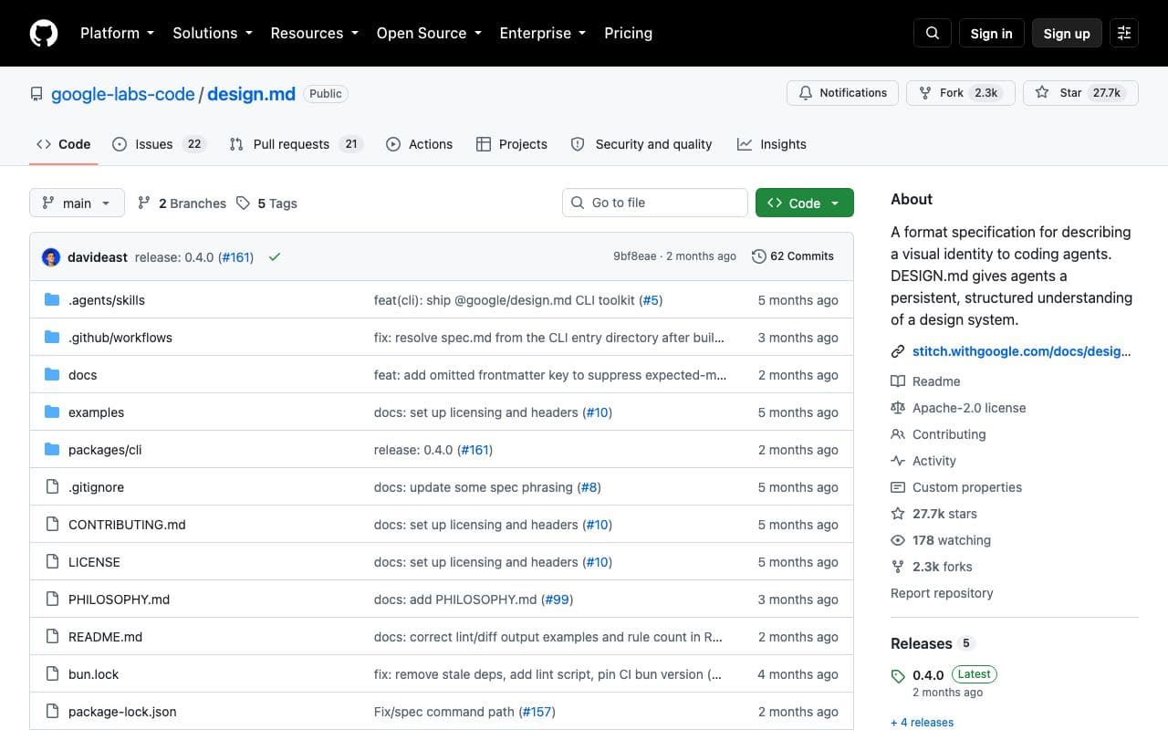The height and width of the screenshot is (730, 1168).
Task: Click the docs folder icon
Action: [52, 375]
